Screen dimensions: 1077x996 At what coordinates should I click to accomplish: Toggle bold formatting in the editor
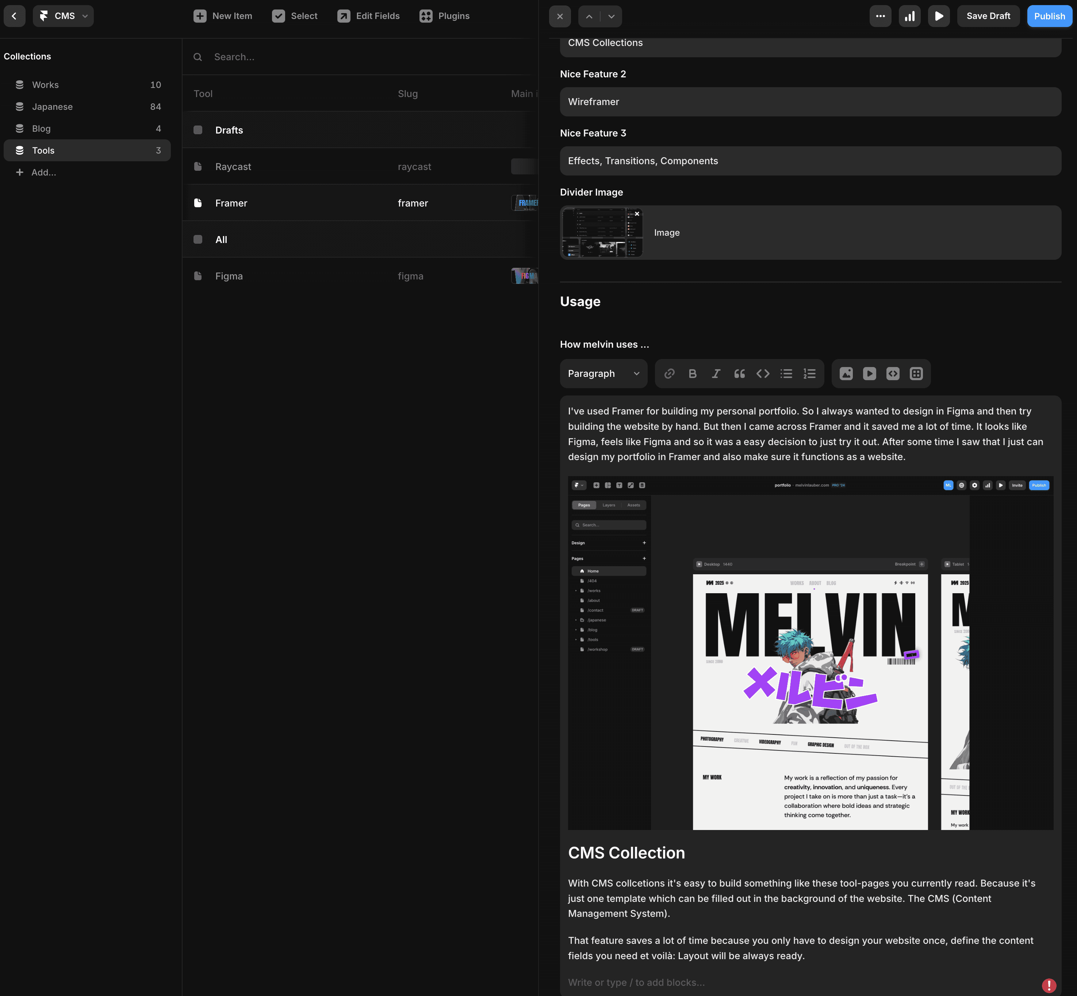tap(693, 374)
